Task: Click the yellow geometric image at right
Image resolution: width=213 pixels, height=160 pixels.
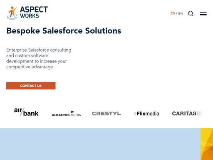Action: [207, 144]
